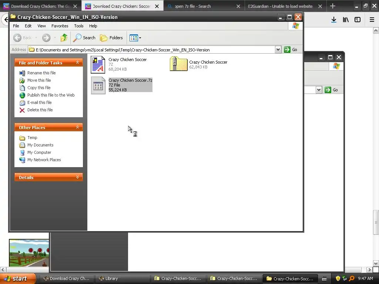Image resolution: width=379 pixels, height=284 pixels.
Task: Toggle the browser sidebar icon
Action: pyautogui.click(x=358, y=20)
